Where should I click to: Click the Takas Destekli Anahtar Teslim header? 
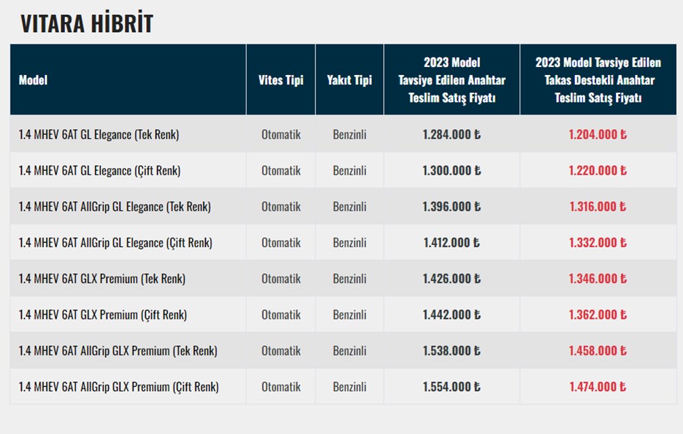pyautogui.click(x=598, y=80)
